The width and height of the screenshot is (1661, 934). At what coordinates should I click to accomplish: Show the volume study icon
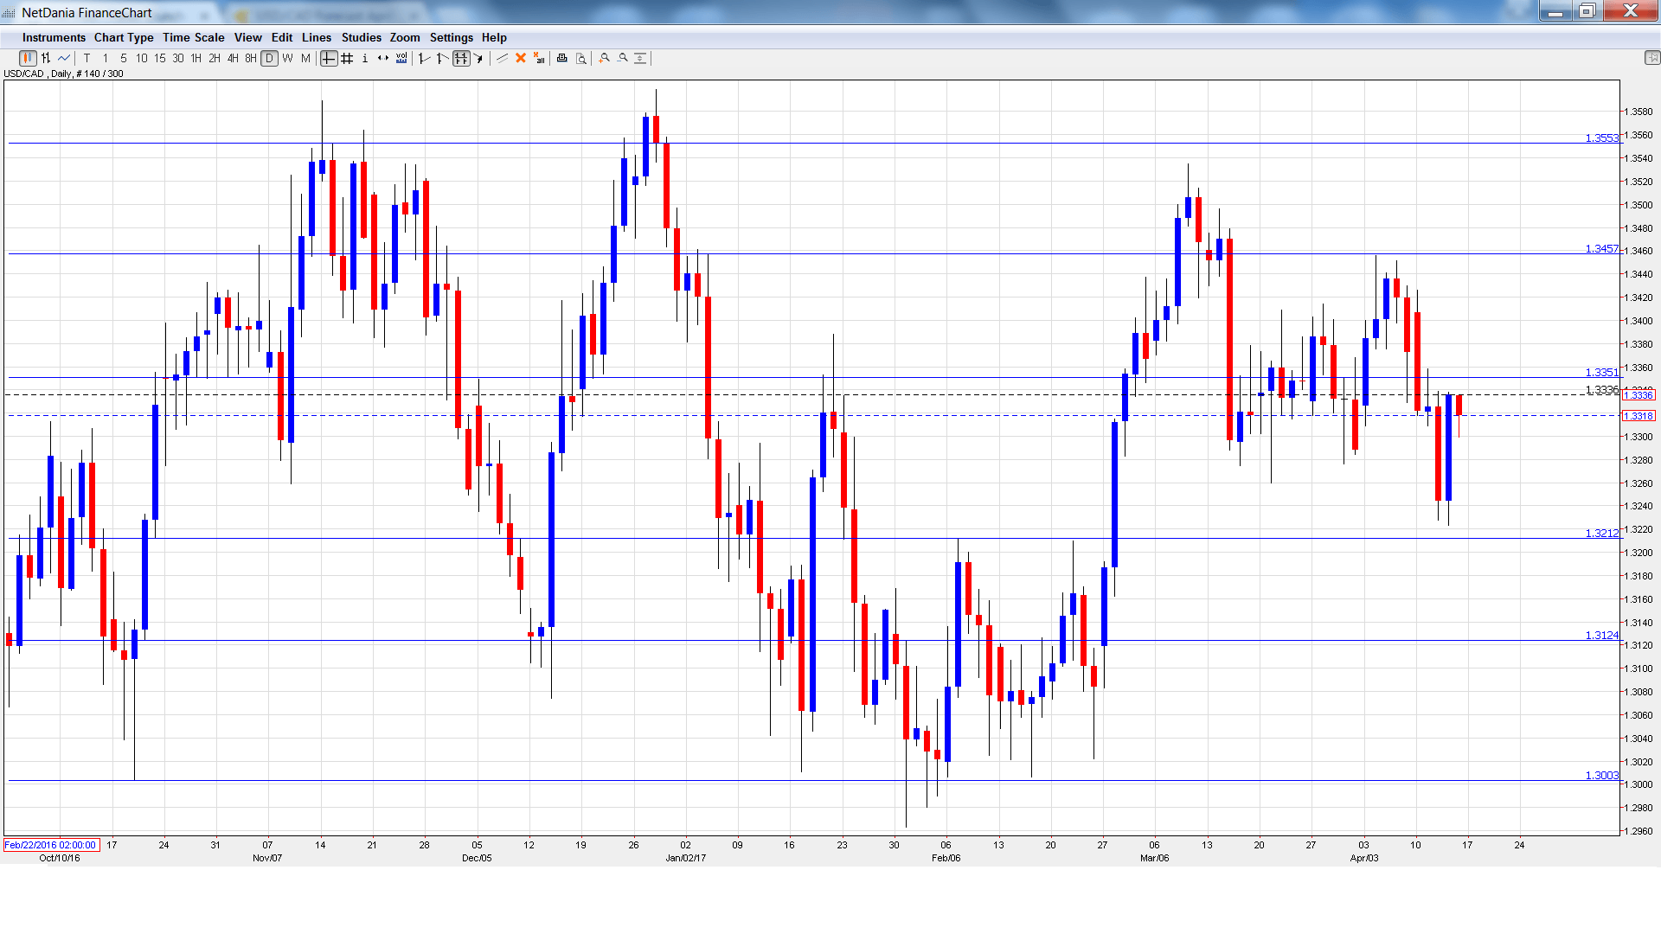[401, 59]
